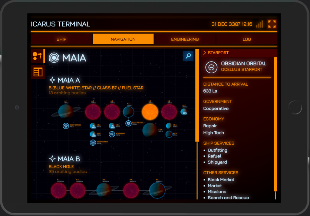Click the Maia system target icon
This screenshot has width=310, height=216.
pos(54,58)
